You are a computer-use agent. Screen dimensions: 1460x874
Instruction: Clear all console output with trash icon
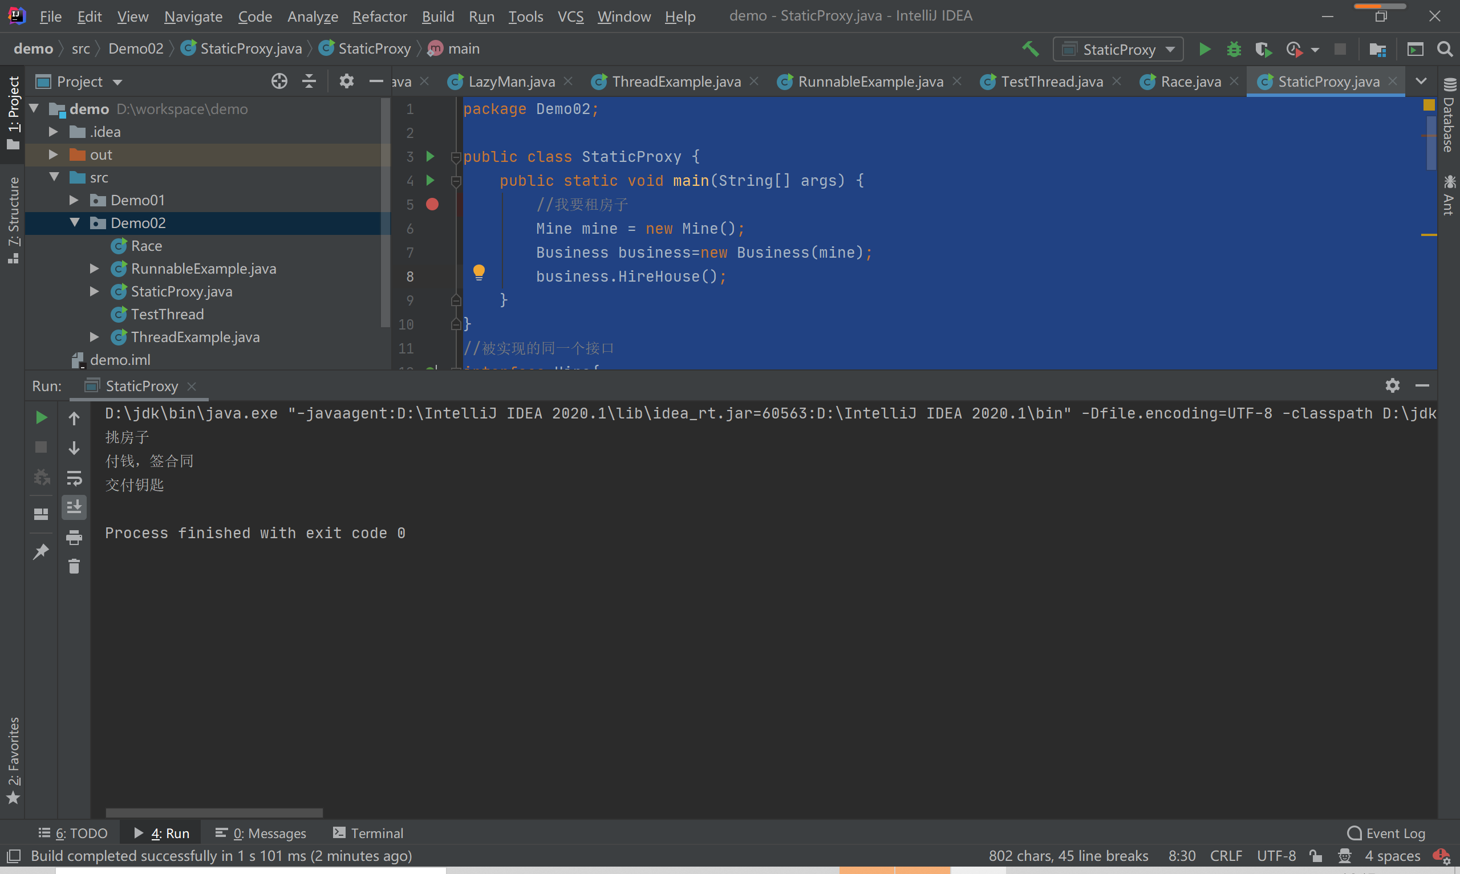(74, 567)
